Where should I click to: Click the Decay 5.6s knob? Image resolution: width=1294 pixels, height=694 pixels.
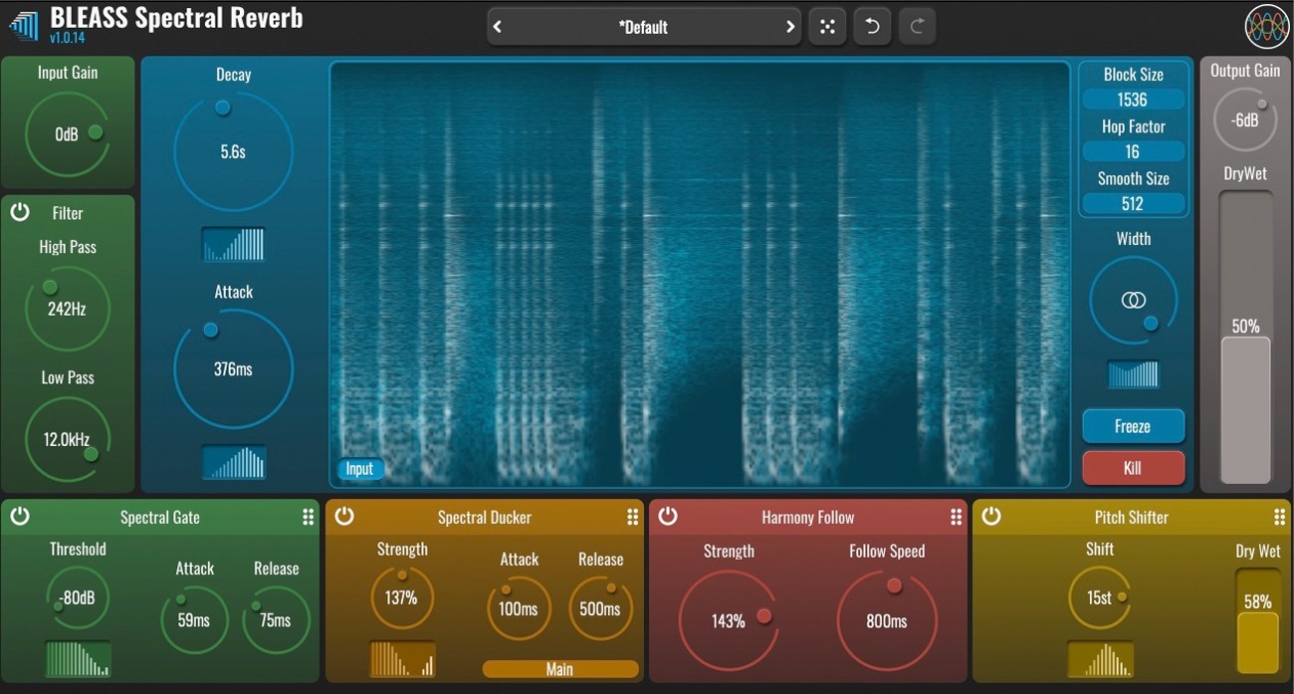point(233,151)
